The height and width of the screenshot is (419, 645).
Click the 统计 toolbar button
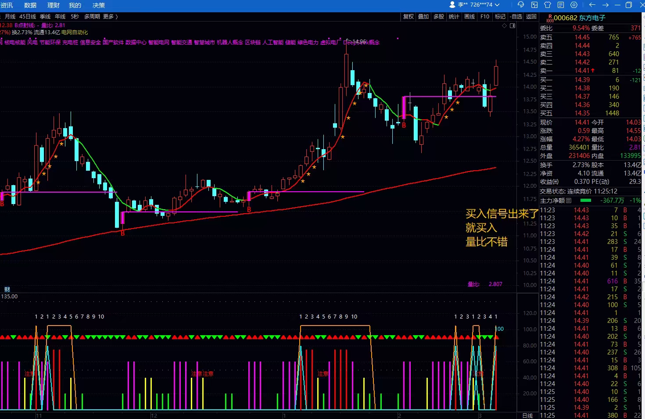tap(454, 17)
